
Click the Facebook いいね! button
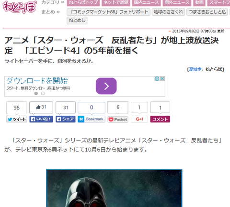tap(41, 119)
